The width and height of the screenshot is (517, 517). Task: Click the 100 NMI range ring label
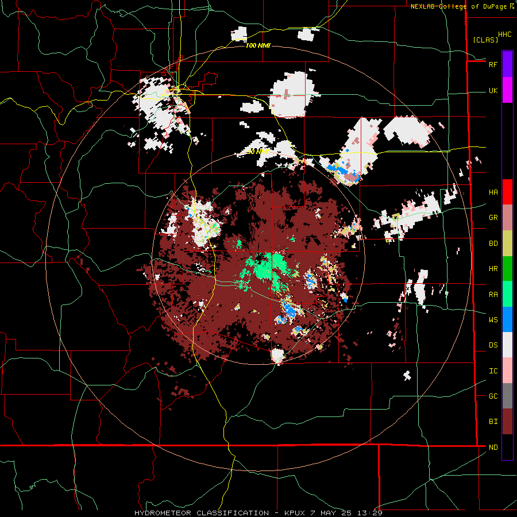[x=258, y=45]
